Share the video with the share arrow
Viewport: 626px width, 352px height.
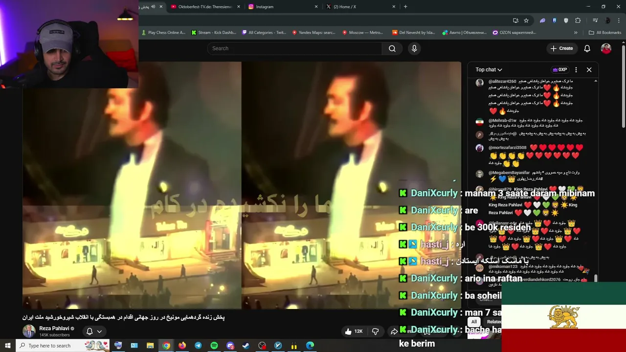394,331
